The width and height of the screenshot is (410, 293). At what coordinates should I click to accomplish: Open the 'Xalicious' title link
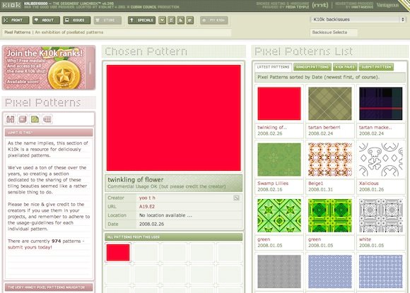[x=369, y=184]
